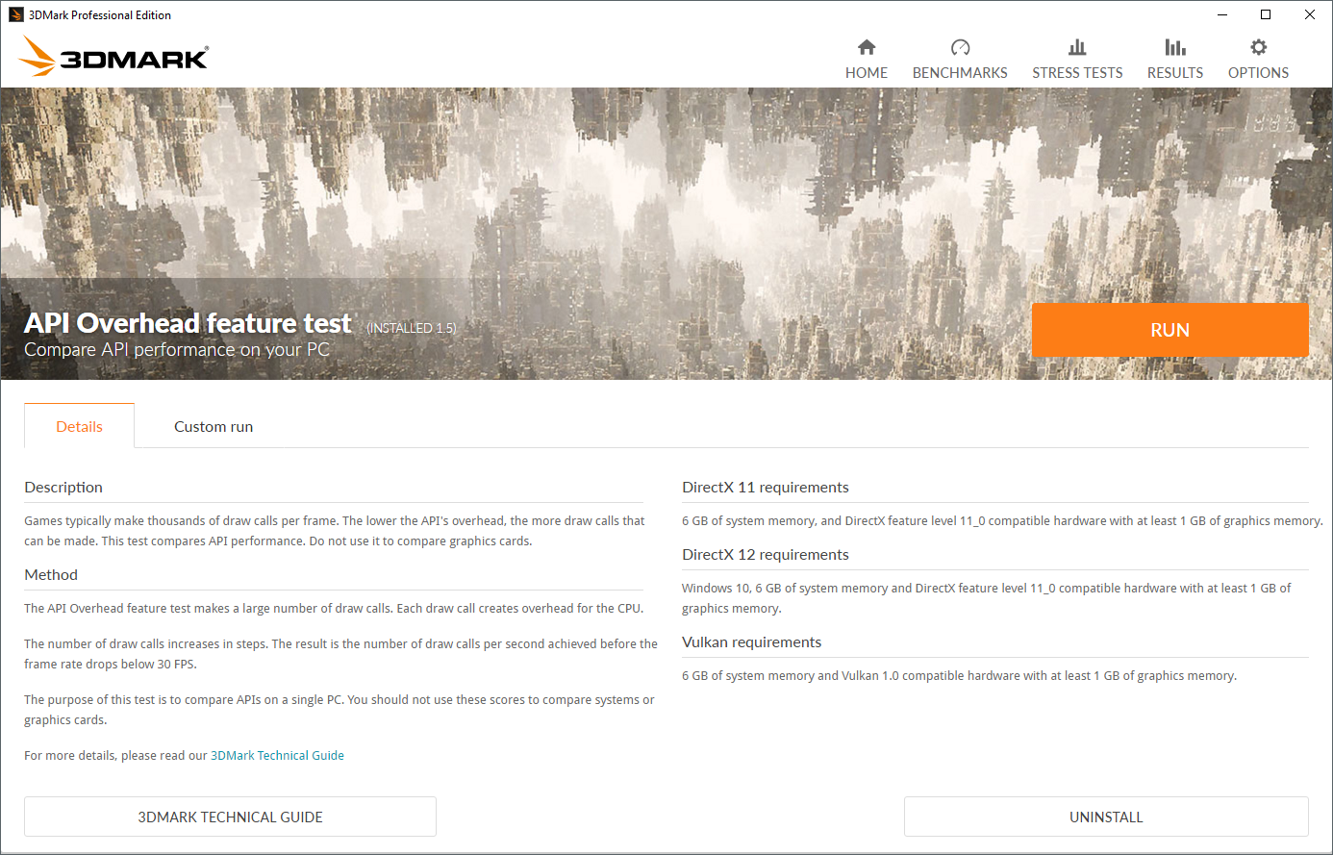Click the Vulkan requirements heading

752,642
